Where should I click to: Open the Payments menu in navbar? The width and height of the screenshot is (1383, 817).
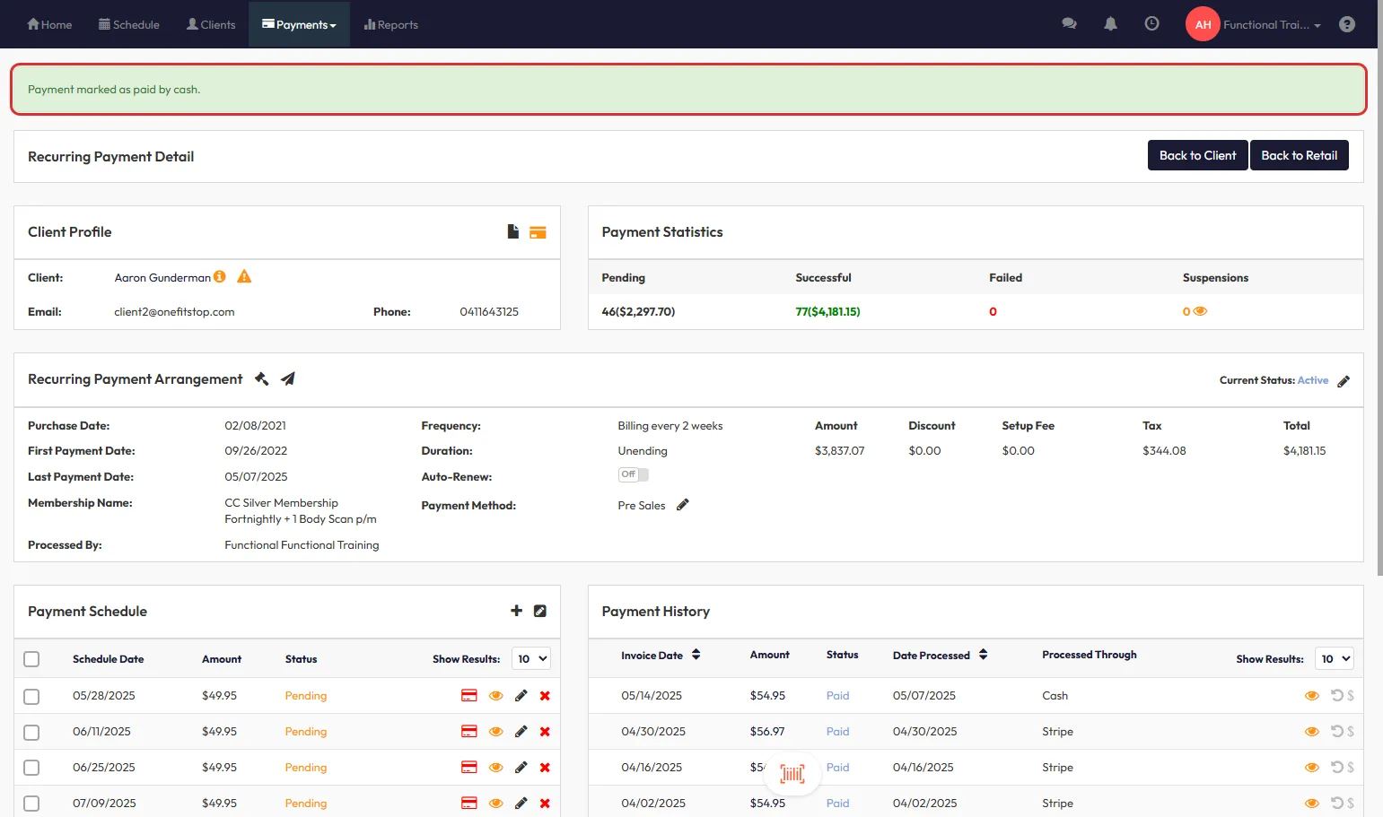299,25
